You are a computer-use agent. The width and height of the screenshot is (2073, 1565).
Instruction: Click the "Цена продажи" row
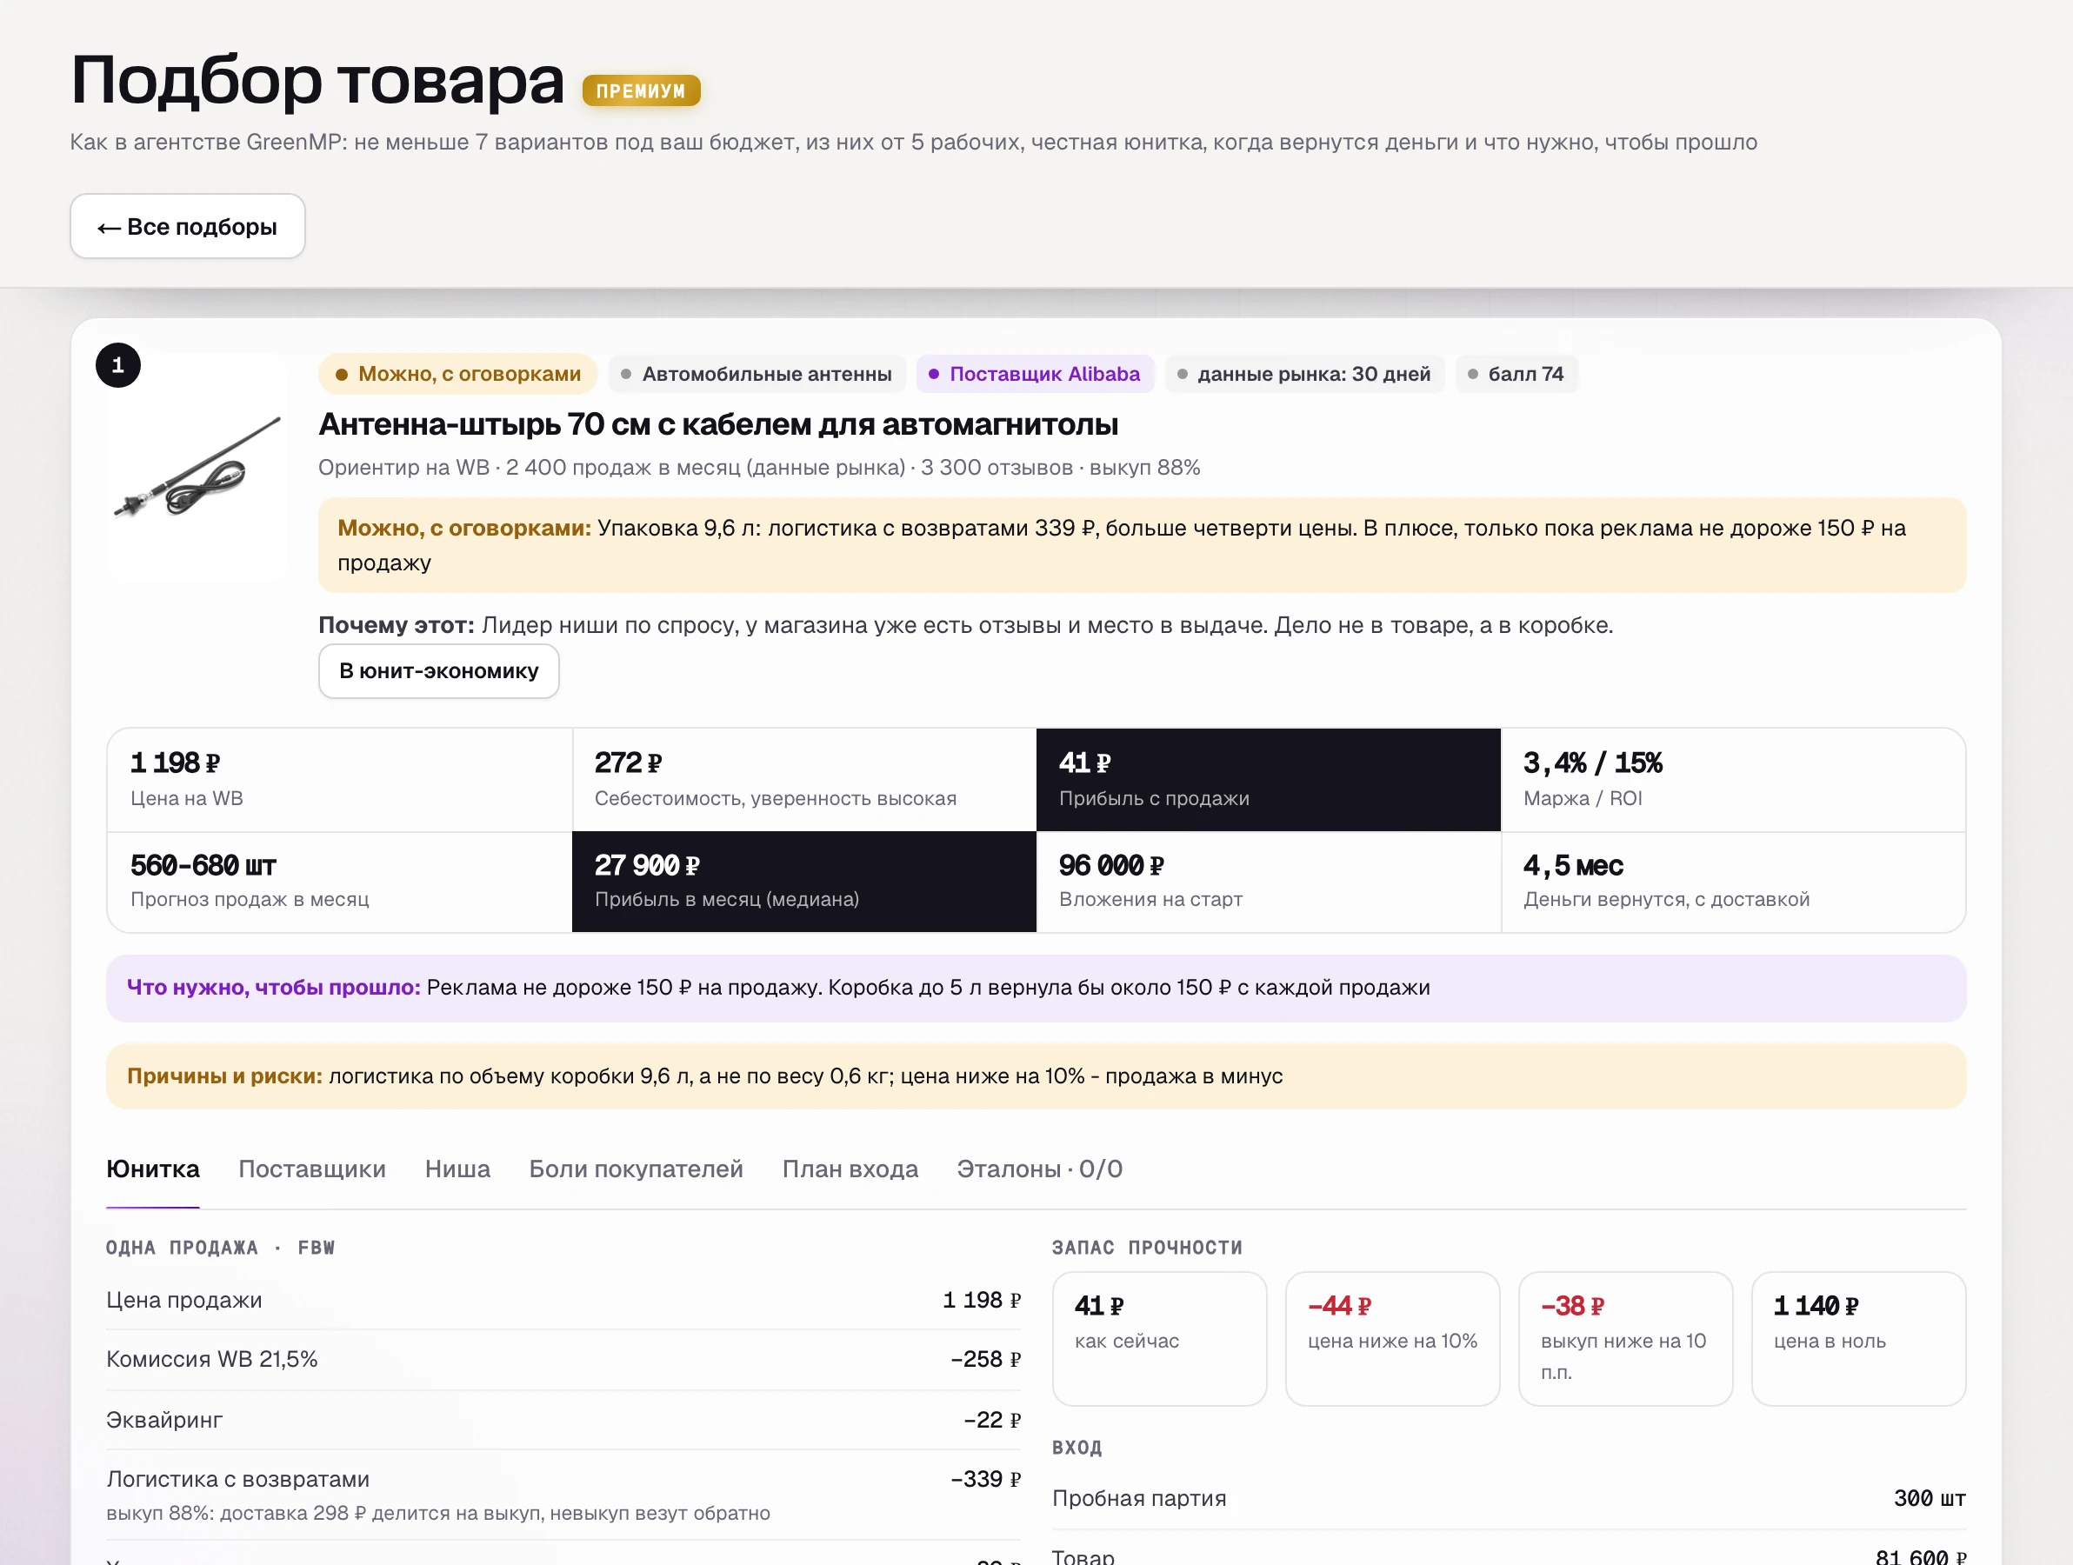pos(563,1300)
